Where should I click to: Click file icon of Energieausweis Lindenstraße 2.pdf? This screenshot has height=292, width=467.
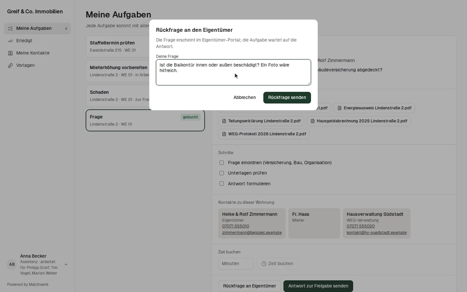tap(340, 108)
